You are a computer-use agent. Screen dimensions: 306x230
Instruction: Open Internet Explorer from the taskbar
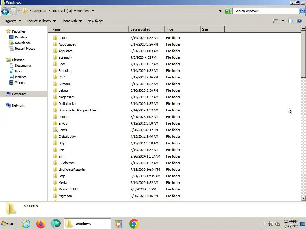(x=26, y=223)
